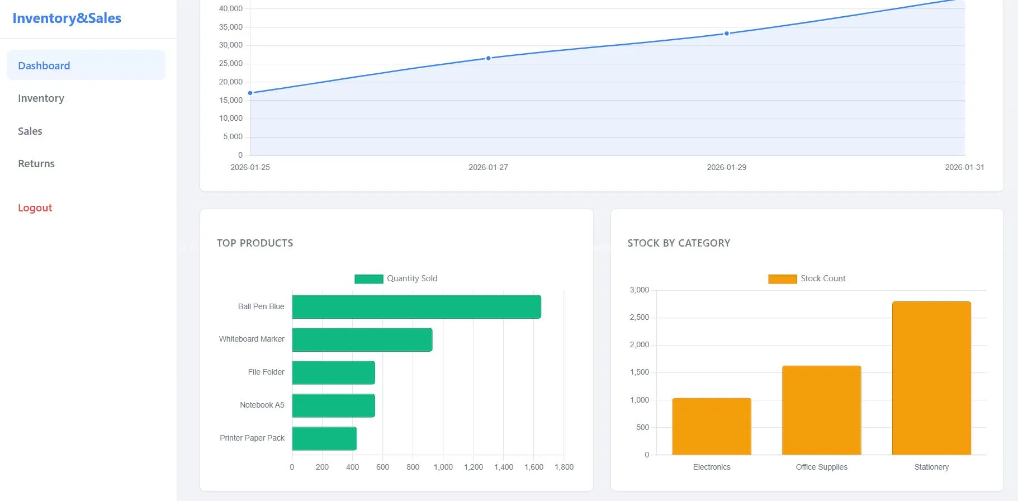Select the Office Supplies stock column
This screenshot has width=1018, height=501.
click(x=821, y=410)
